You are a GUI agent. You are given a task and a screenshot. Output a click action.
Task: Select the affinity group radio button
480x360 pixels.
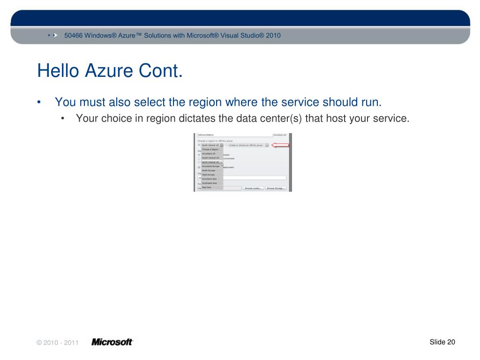click(226, 145)
